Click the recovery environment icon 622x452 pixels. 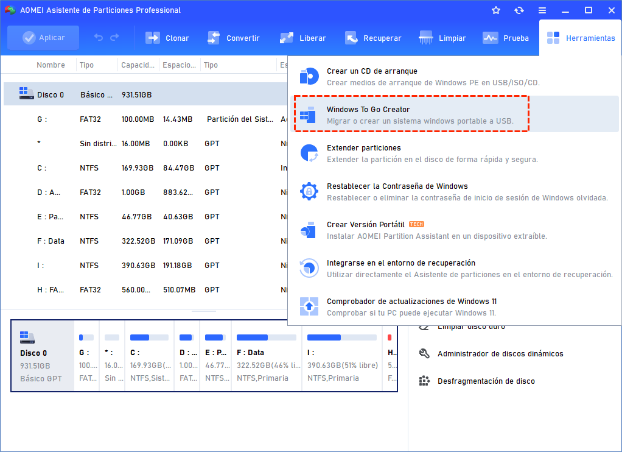309,268
